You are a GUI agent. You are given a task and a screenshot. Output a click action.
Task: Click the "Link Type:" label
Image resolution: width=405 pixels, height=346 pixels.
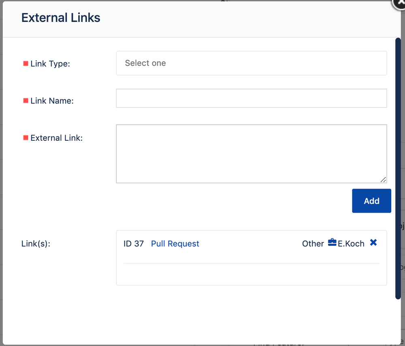click(50, 64)
